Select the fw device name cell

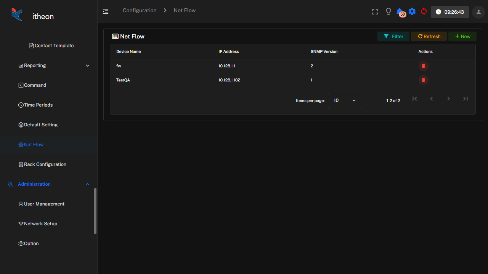pos(119,66)
